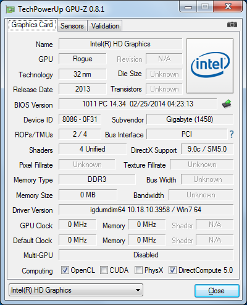Click the Revision N/A field
The width and height of the screenshot is (247, 305).
(x=164, y=59)
